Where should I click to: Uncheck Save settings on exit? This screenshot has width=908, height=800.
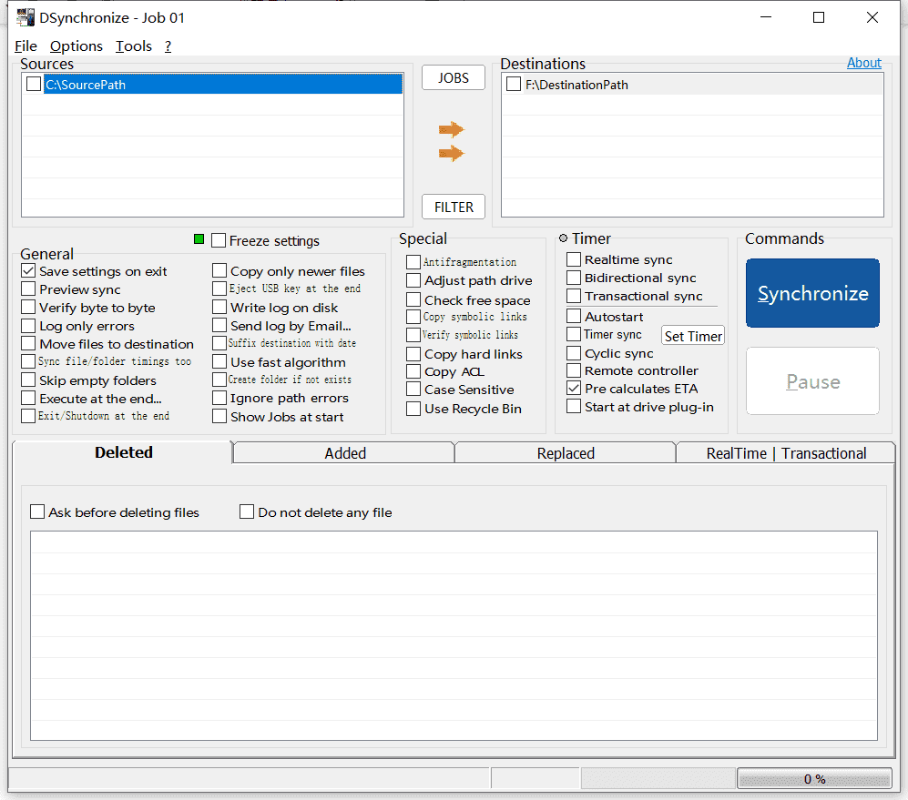tap(28, 270)
